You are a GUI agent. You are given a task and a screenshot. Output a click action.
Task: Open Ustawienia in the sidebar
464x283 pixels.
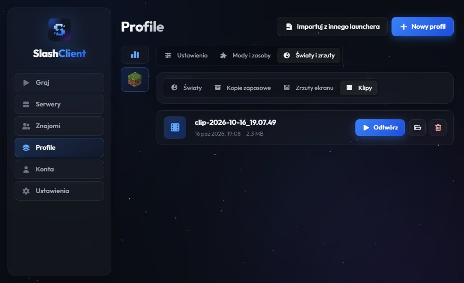coord(59,191)
